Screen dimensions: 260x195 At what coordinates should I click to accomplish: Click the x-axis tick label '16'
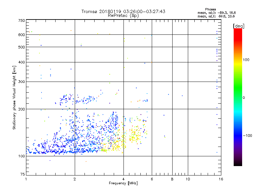point(221,179)
